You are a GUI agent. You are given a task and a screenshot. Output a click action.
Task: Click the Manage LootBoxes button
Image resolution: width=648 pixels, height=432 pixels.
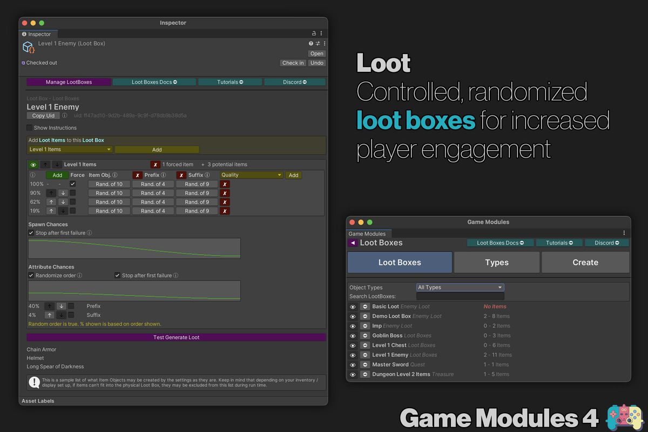(x=69, y=82)
